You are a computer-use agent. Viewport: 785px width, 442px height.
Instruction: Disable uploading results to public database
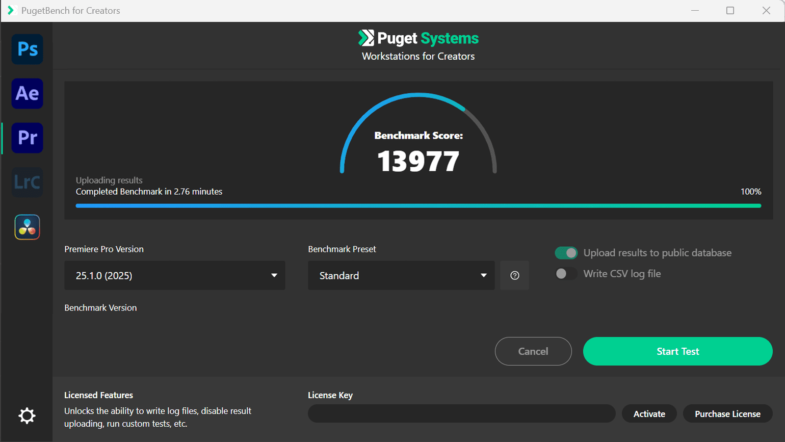pos(566,252)
